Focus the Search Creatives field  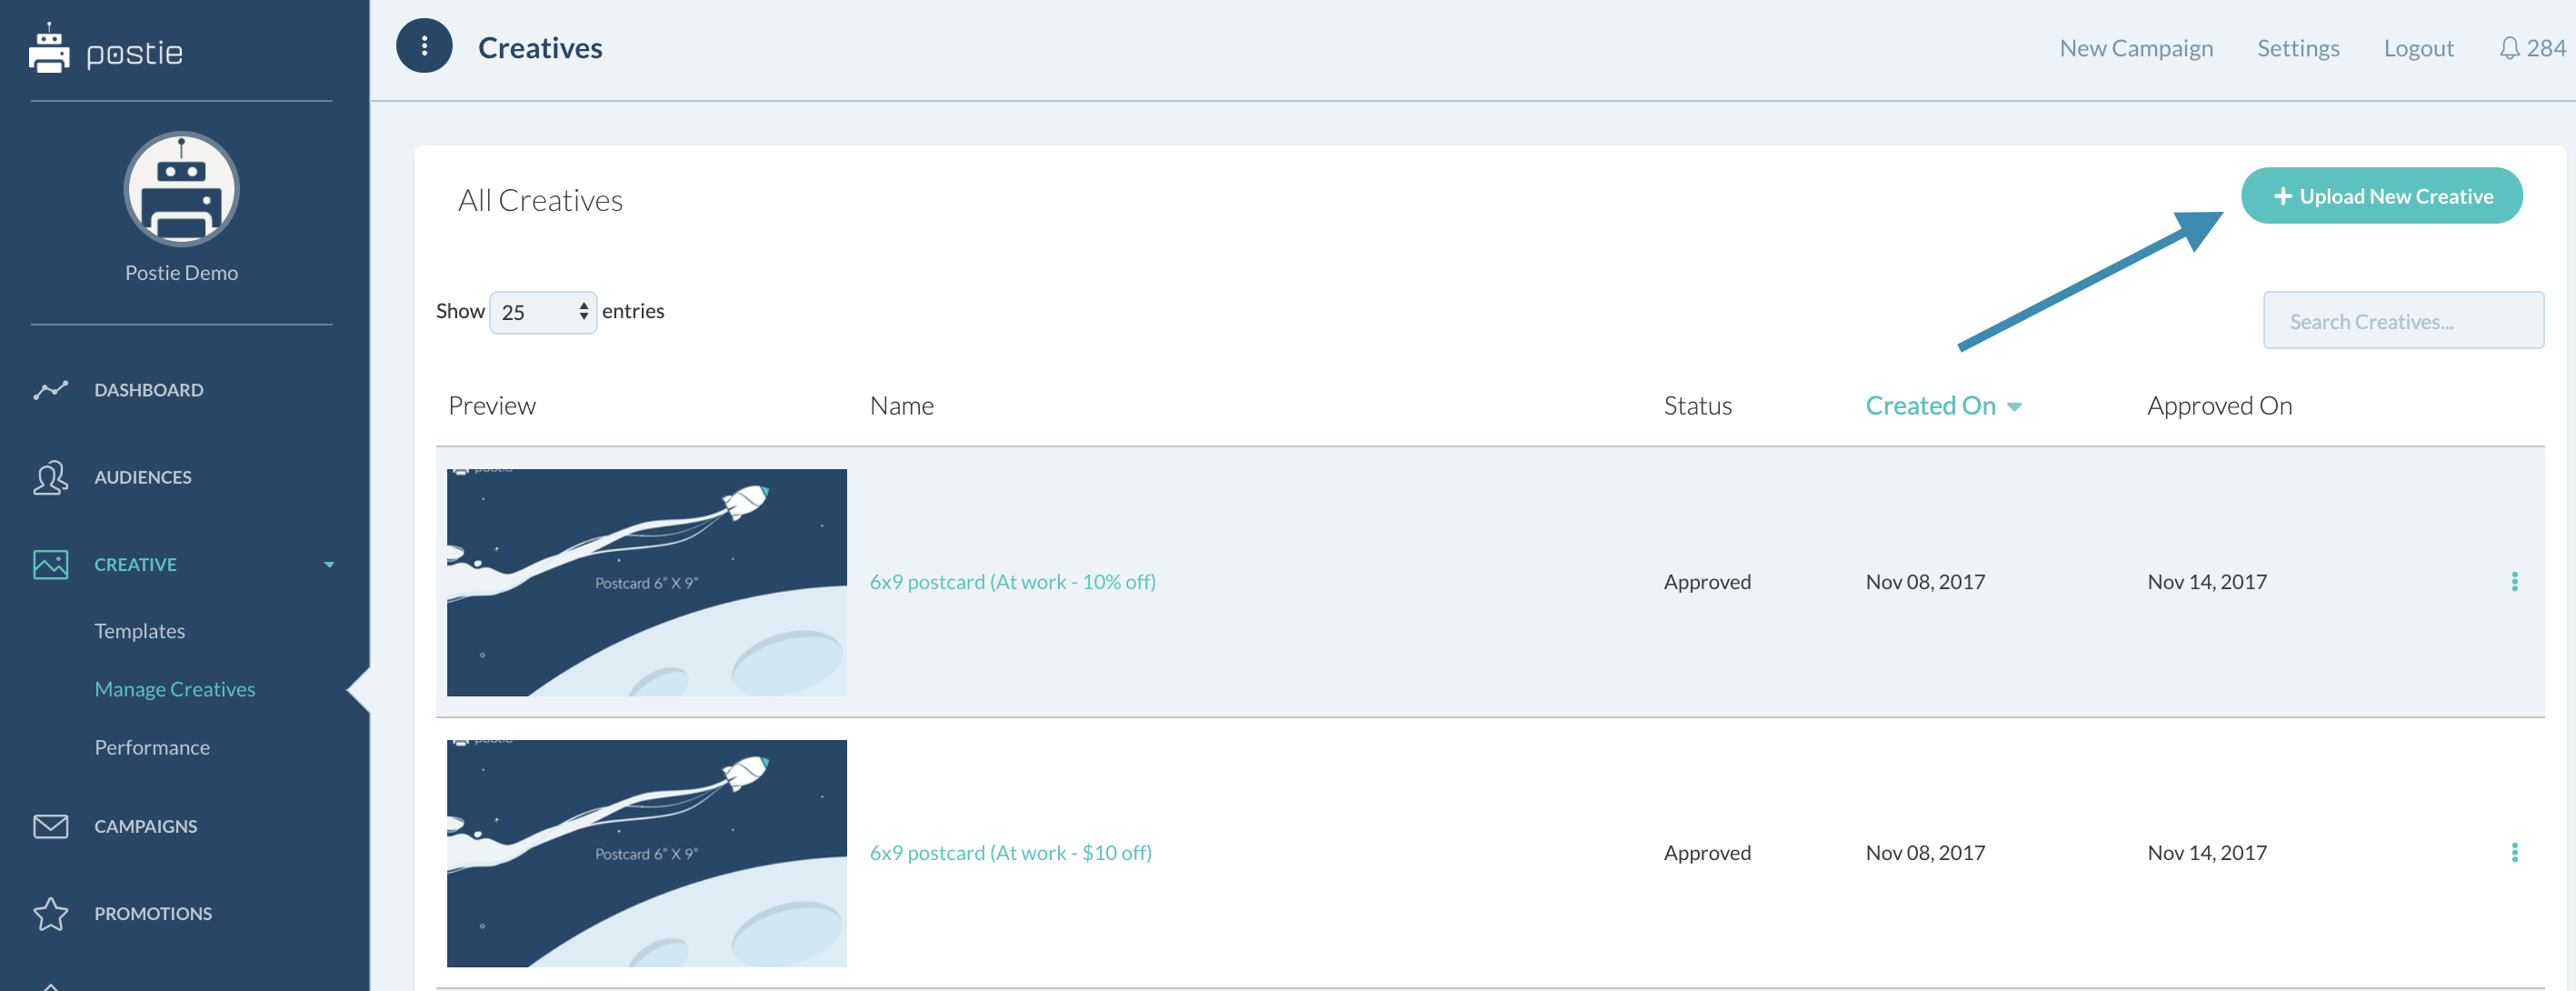click(x=2403, y=321)
